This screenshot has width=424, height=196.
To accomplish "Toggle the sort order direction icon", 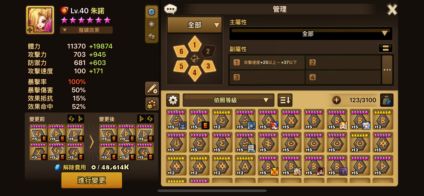I will coord(285,100).
